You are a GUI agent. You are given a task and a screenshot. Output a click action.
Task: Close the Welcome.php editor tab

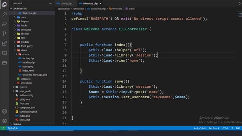101,3
